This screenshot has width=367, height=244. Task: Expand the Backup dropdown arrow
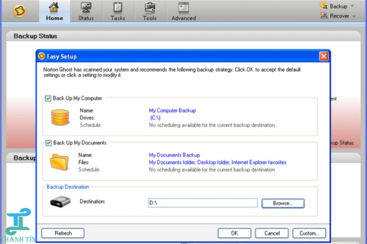352,6
